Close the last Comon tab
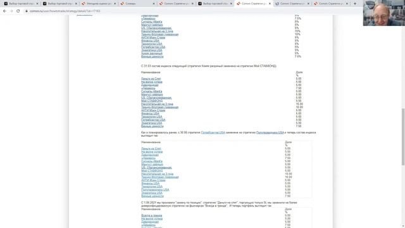 click(x=347, y=4)
